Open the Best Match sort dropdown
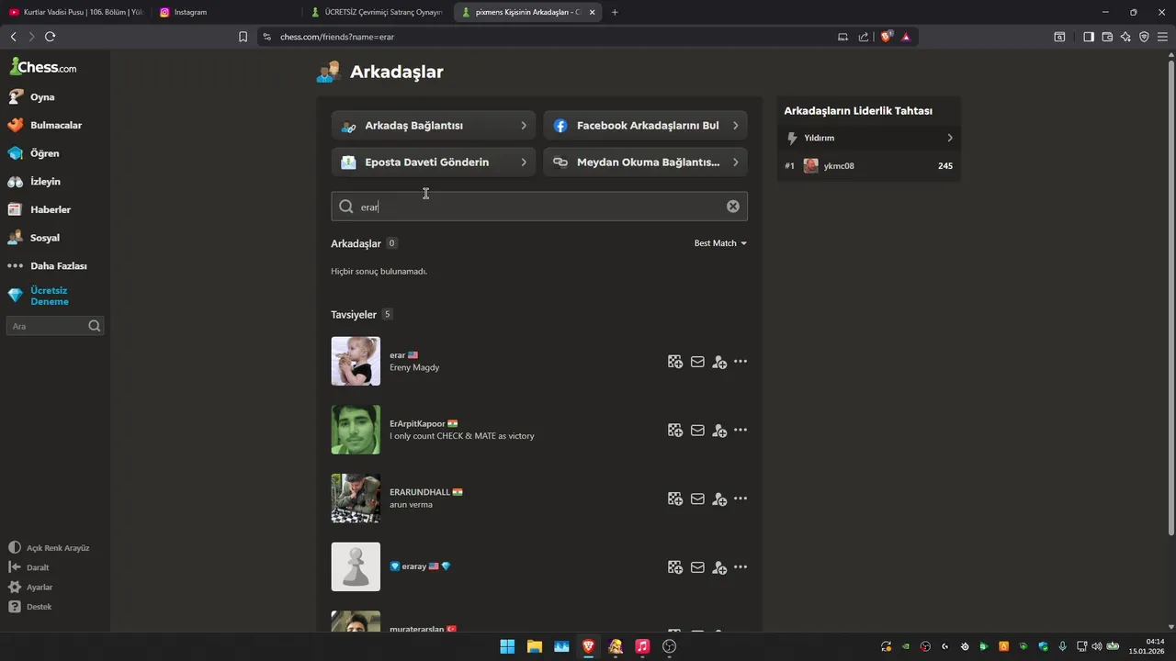The width and height of the screenshot is (1176, 661). click(720, 243)
